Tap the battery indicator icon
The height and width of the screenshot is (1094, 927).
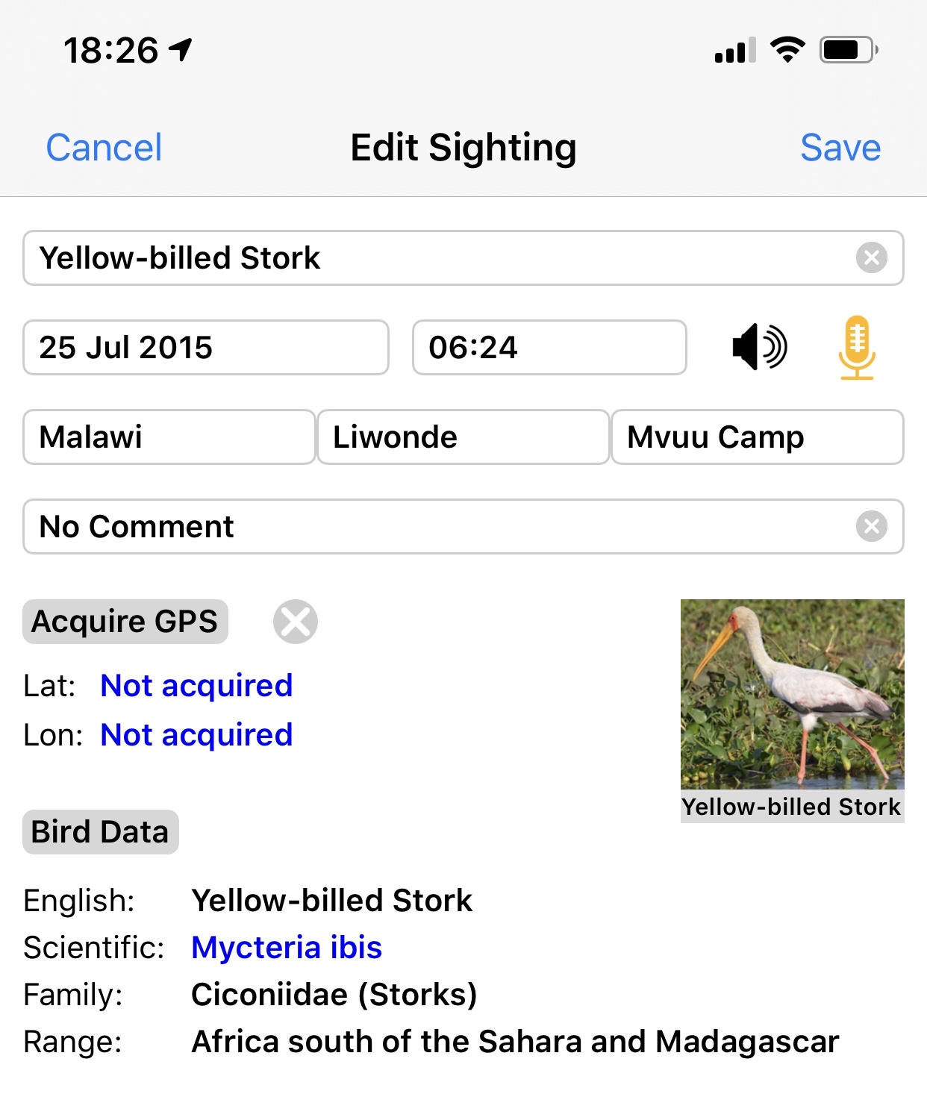coord(848,50)
